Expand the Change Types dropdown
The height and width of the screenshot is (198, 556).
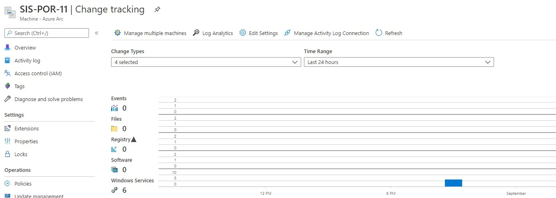pos(206,62)
